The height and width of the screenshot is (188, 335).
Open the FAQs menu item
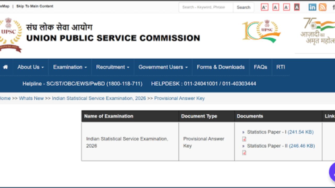tap(260, 67)
